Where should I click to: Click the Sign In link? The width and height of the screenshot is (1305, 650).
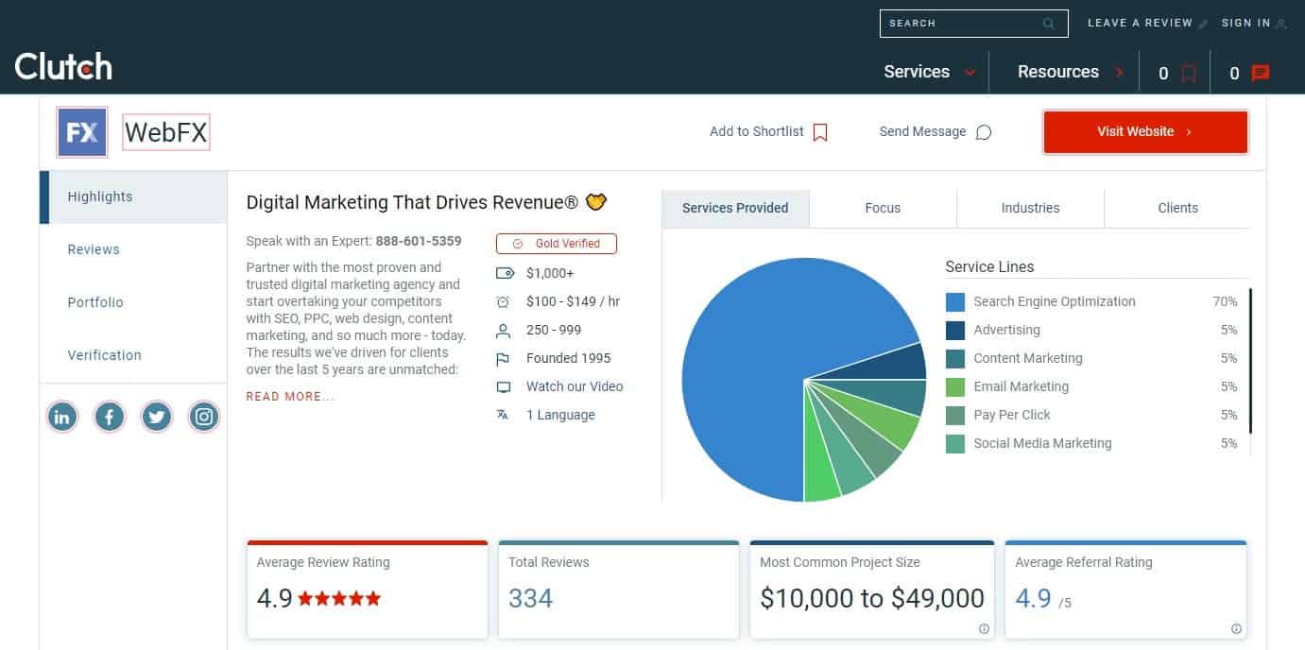click(x=1245, y=24)
